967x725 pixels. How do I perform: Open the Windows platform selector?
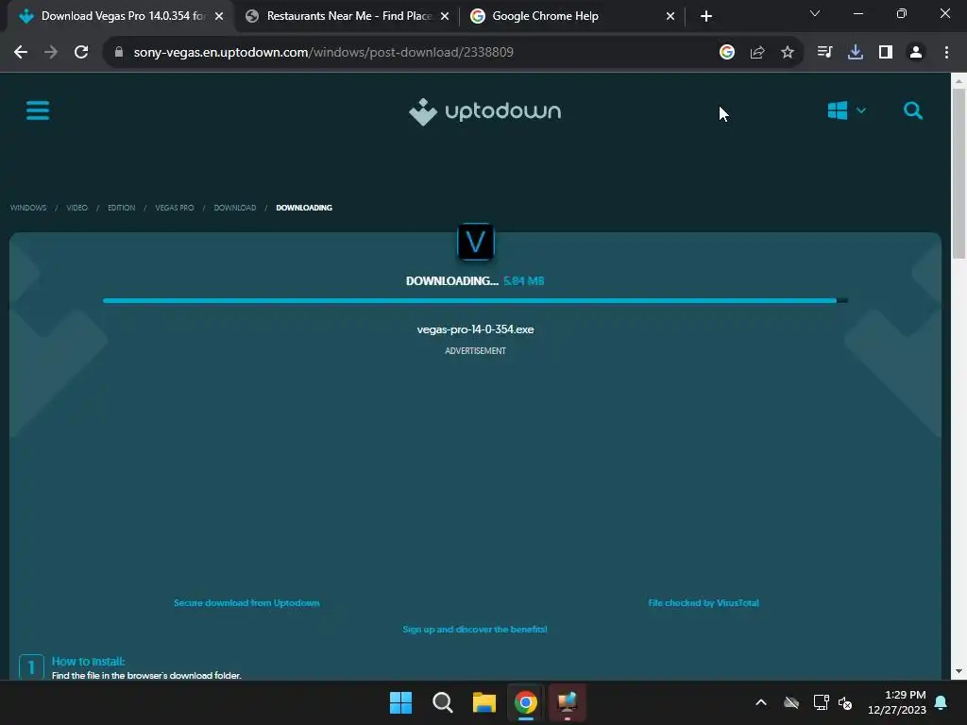(x=846, y=110)
